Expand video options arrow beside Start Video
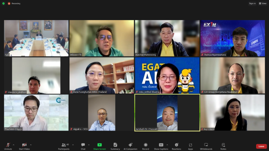Image resolution: width=269 pixels, height=151 pixels. (31, 145)
